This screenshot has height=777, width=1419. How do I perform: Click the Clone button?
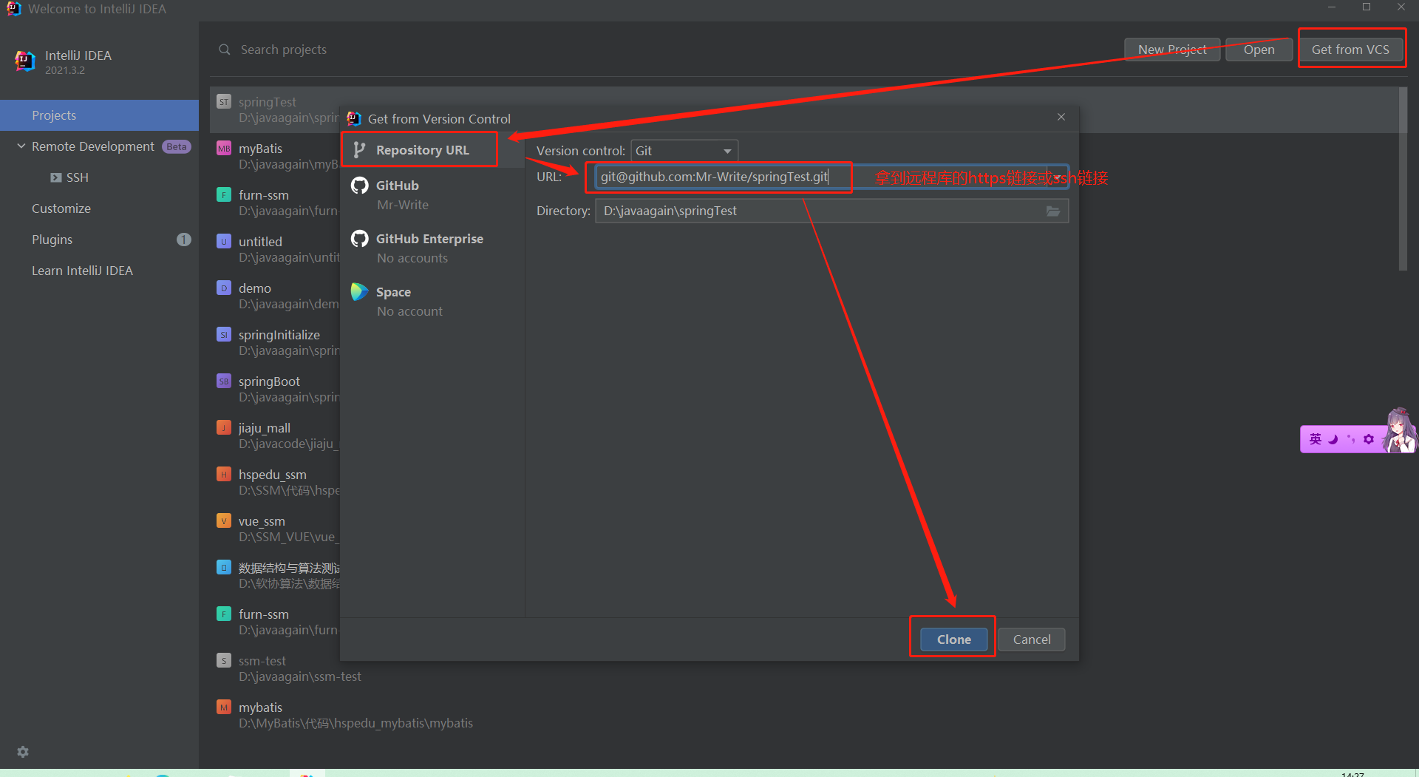(953, 639)
